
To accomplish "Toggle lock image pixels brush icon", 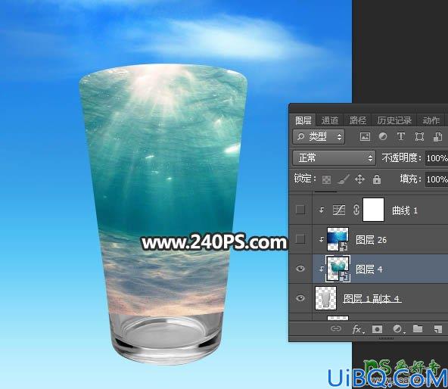I will click(343, 179).
